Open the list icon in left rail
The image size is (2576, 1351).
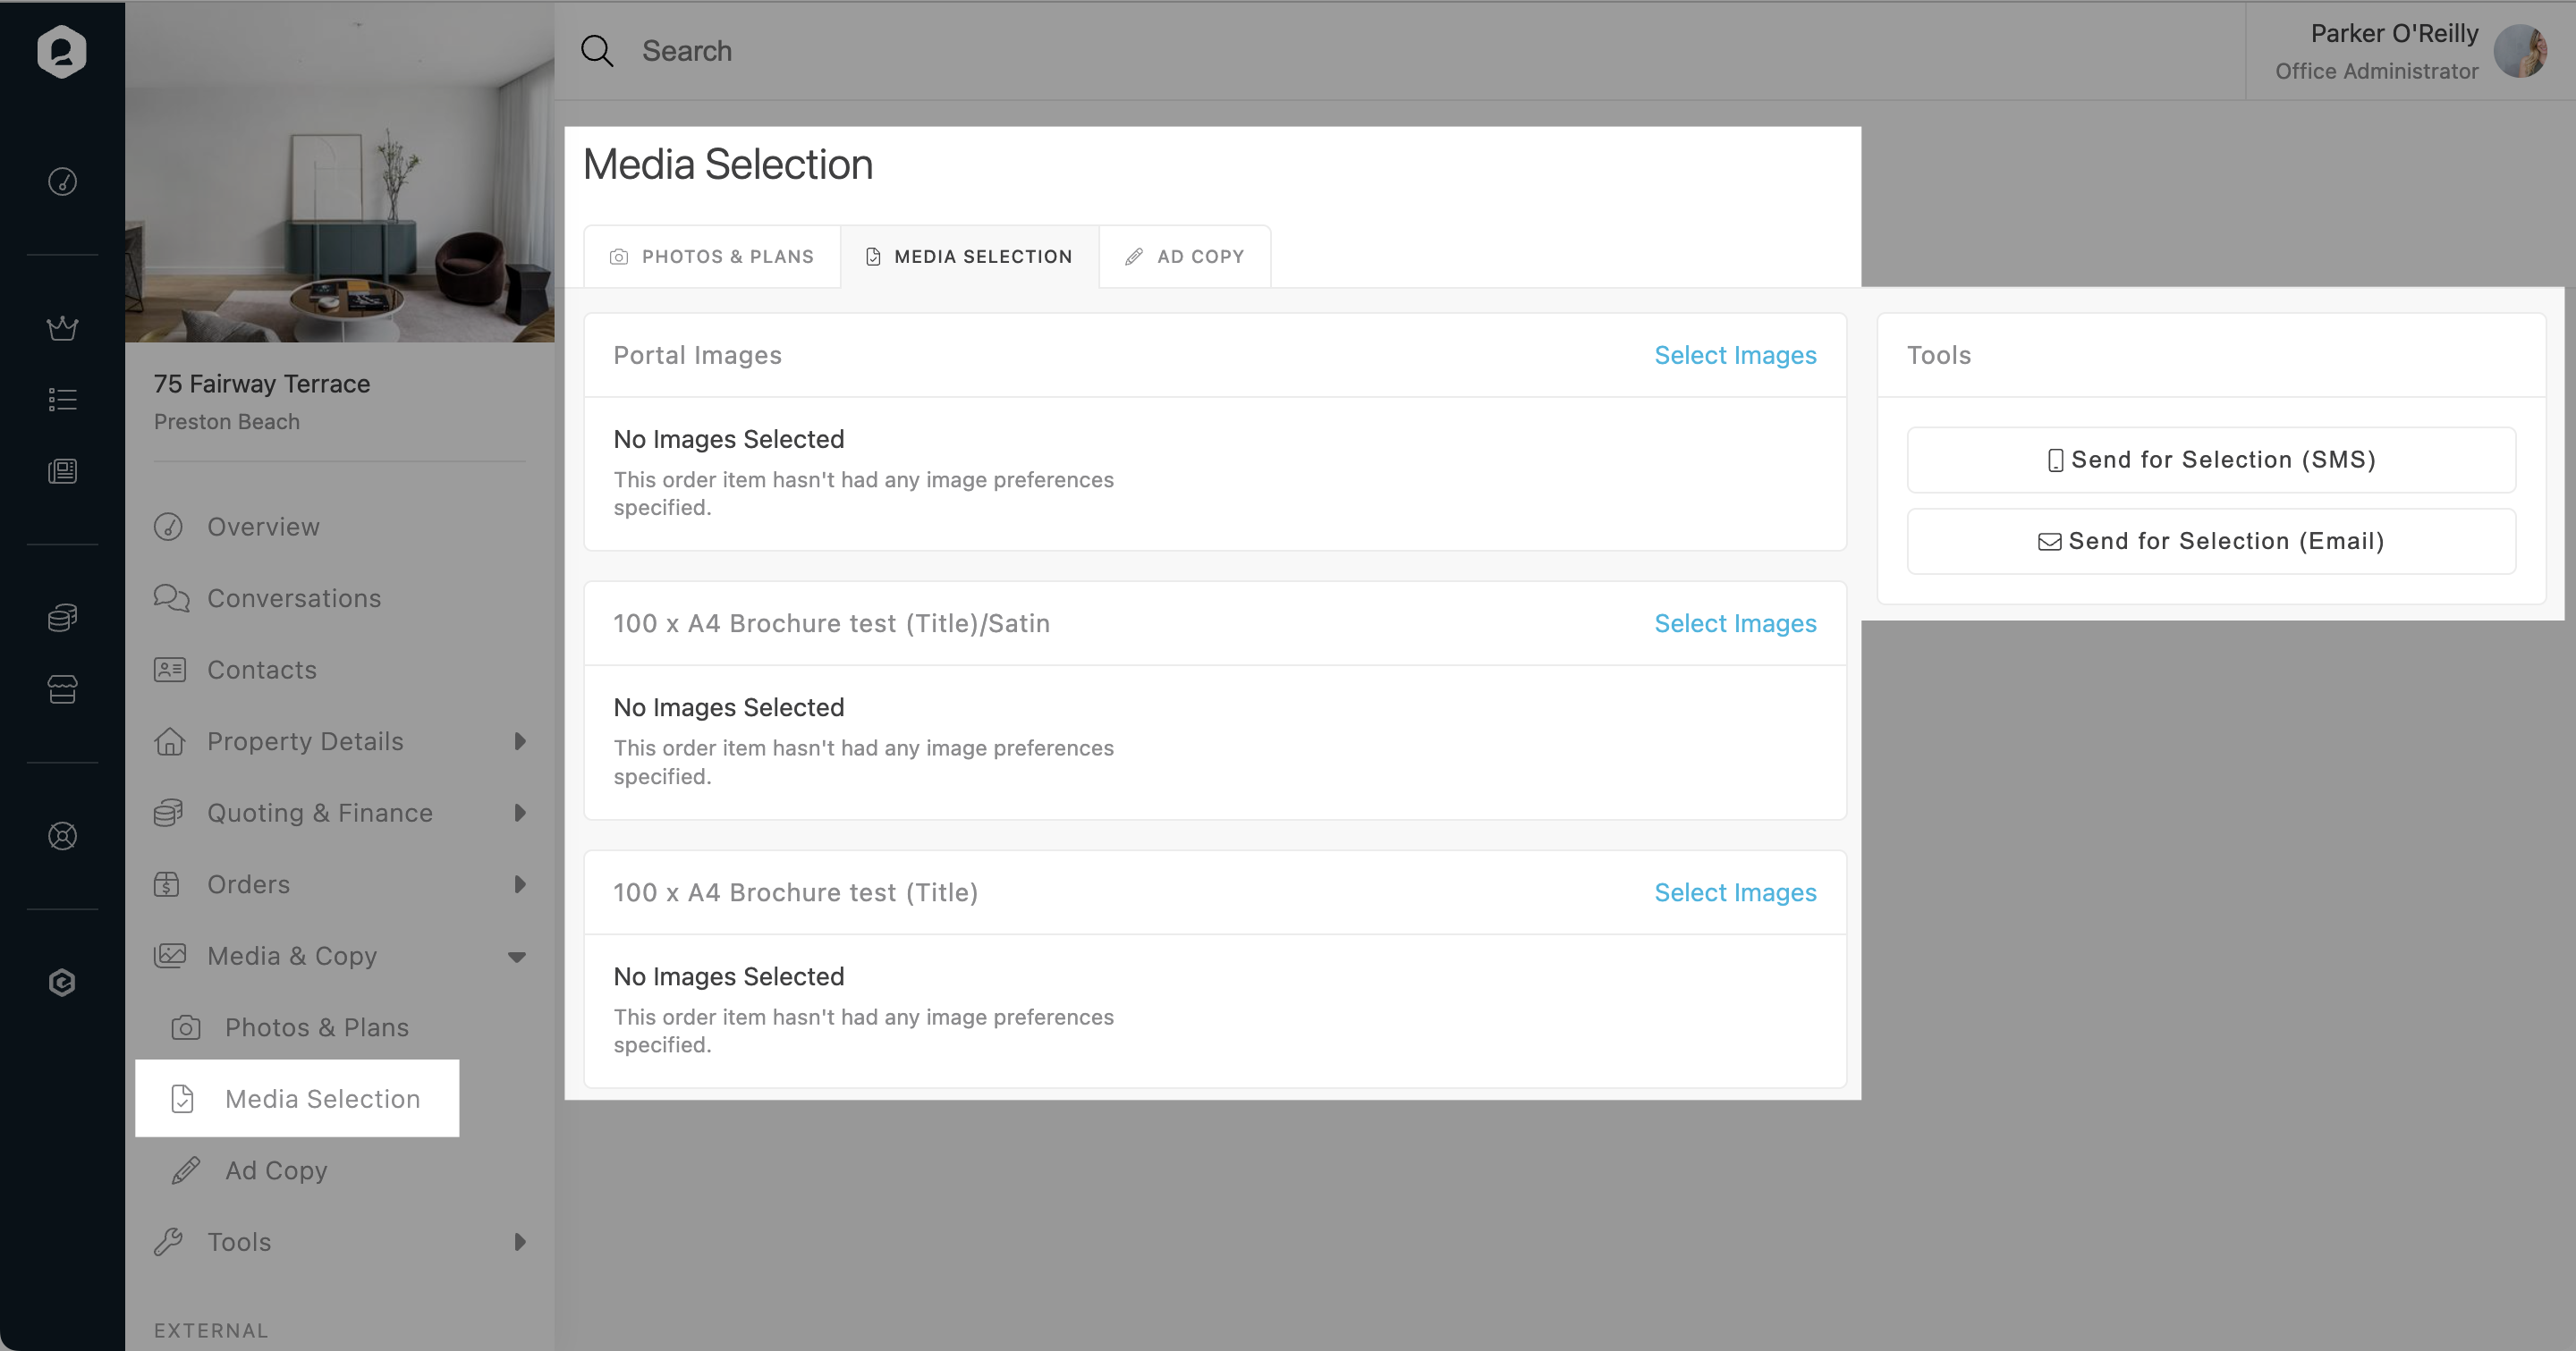(62, 400)
